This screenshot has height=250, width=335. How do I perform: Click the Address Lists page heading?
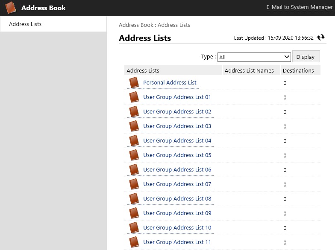145,38
